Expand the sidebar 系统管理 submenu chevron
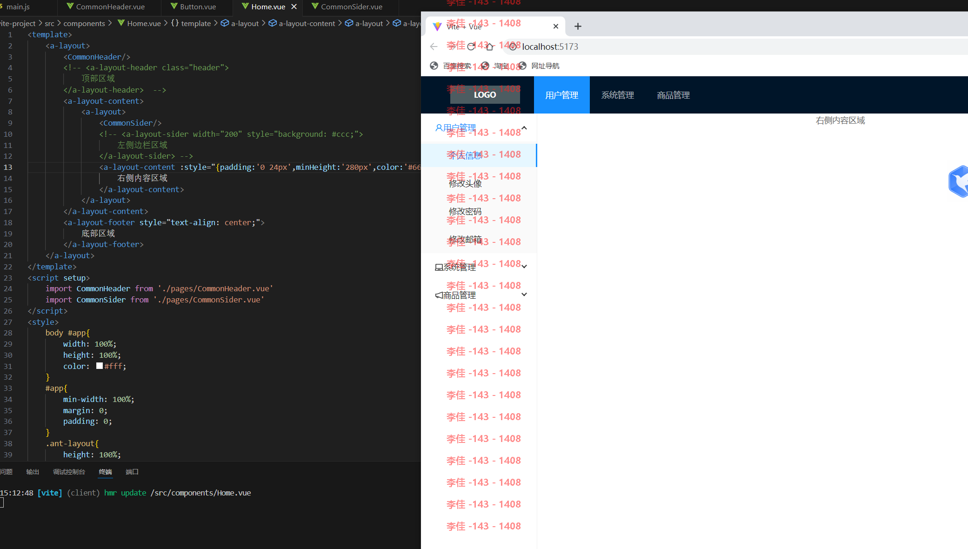The width and height of the screenshot is (968, 549). pos(524,267)
